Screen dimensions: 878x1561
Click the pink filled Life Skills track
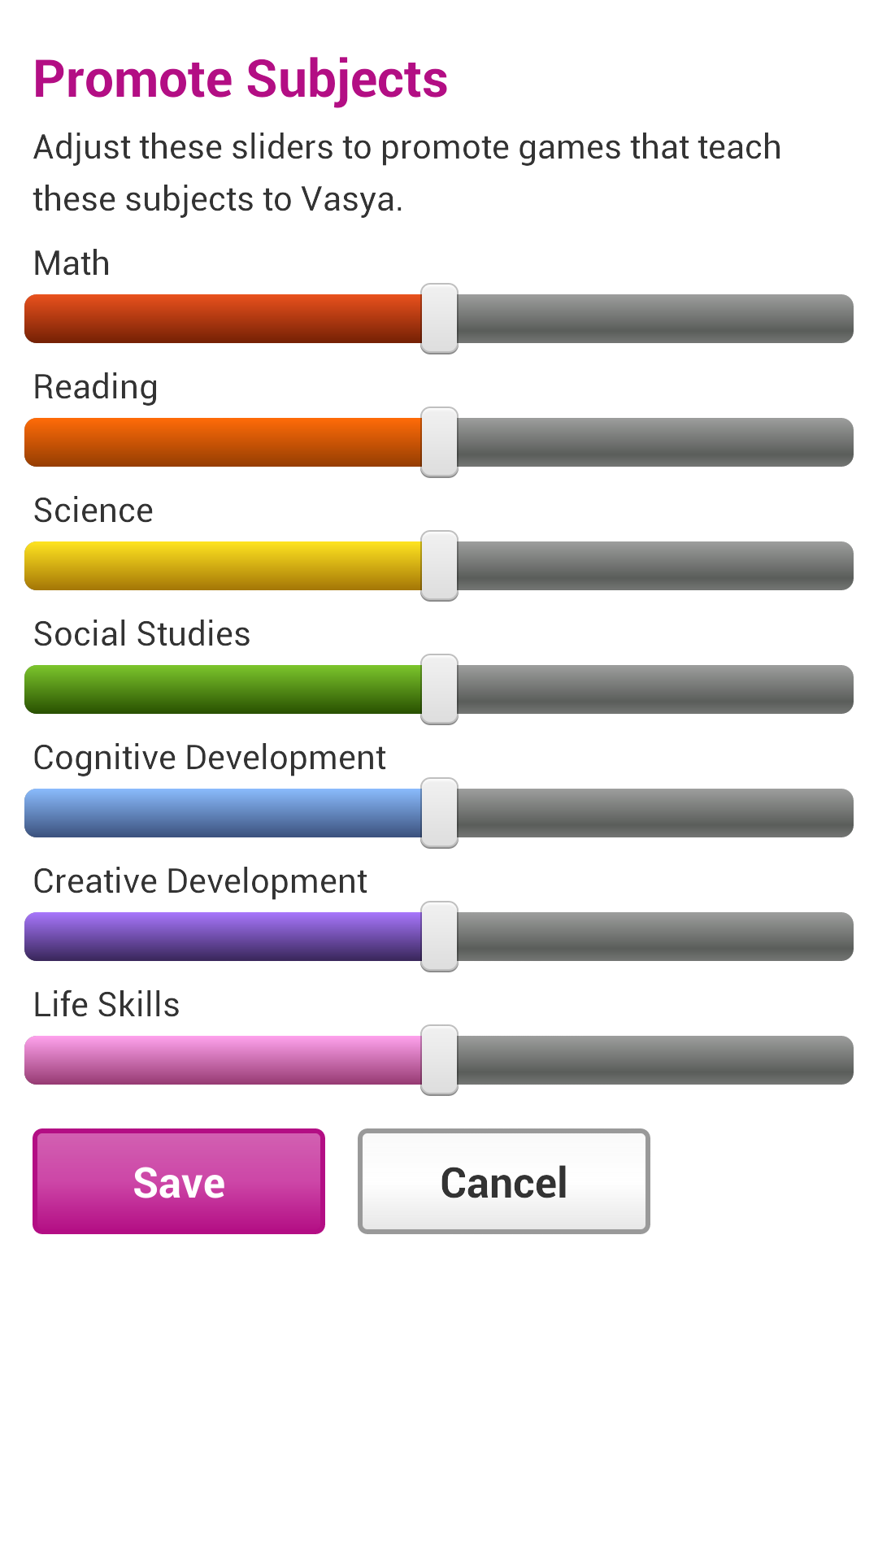point(224,1060)
